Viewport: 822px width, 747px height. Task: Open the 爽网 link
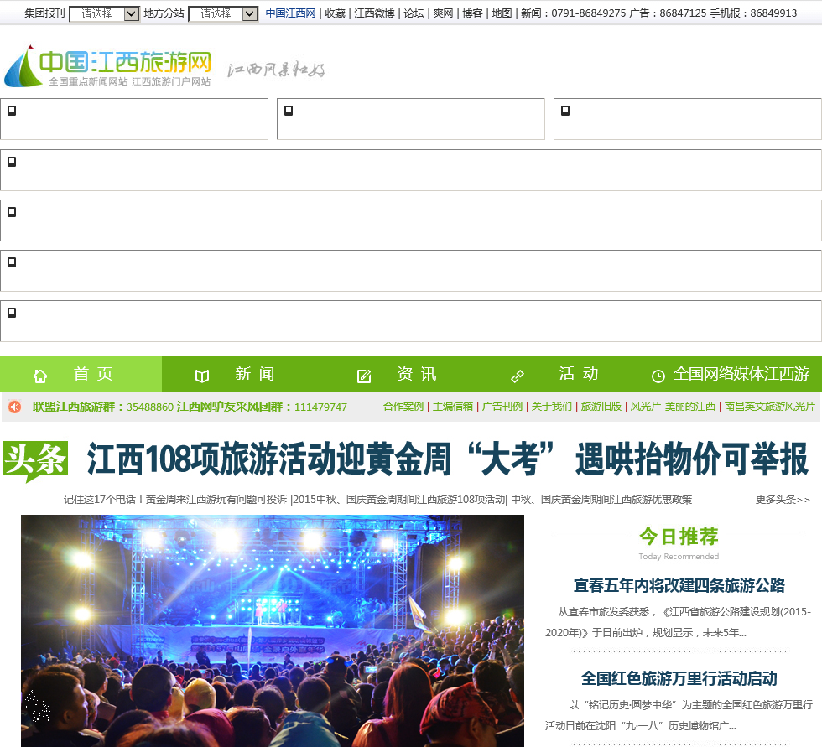click(x=443, y=13)
